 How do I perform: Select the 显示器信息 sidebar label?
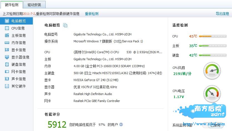20,57
